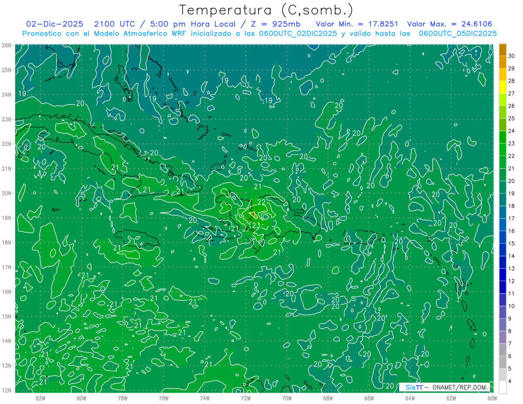Click the "22" label on the color scale
This screenshot has height=404, width=523.
tap(512, 156)
